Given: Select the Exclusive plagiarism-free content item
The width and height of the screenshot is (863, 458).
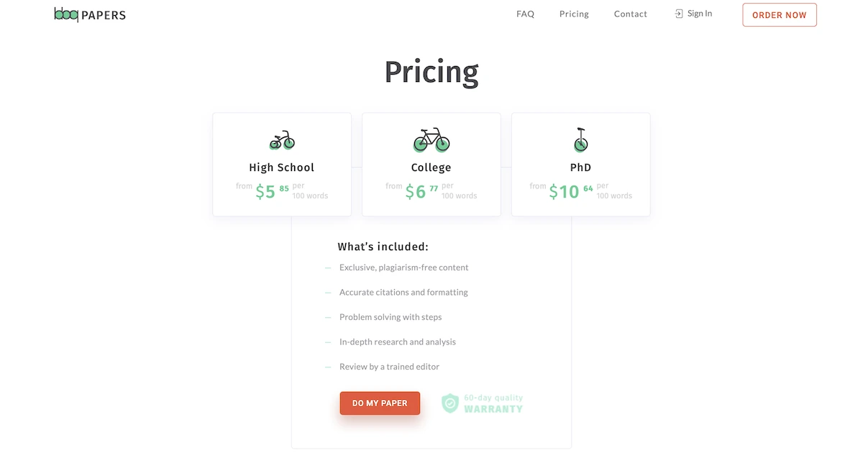Looking at the screenshot, I should [x=403, y=267].
